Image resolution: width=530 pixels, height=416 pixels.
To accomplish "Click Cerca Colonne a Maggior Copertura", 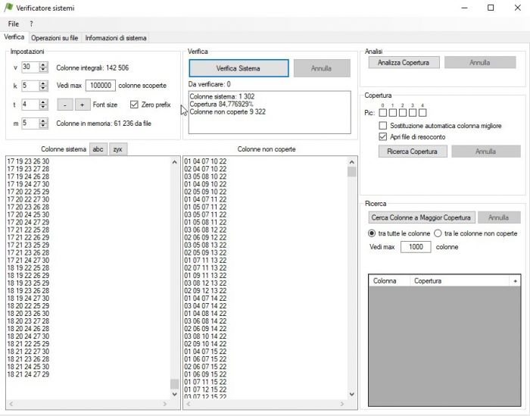I will pyautogui.click(x=422, y=217).
